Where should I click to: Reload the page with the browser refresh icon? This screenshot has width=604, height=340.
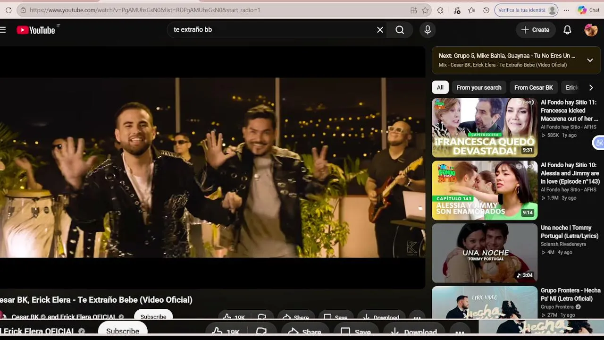coord(8,10)
